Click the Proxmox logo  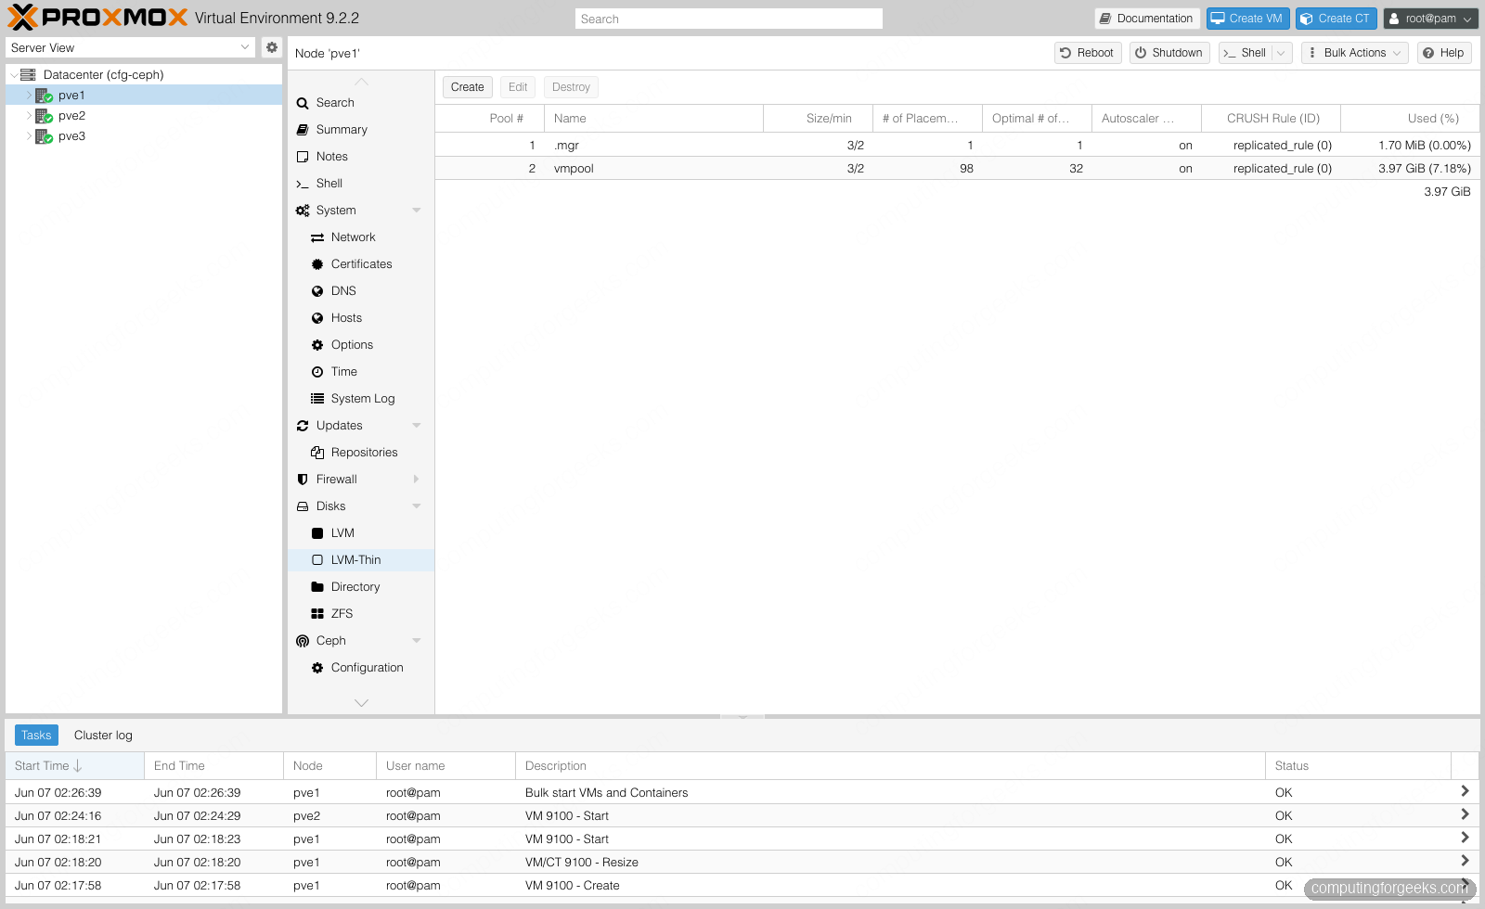pos(97,18)
